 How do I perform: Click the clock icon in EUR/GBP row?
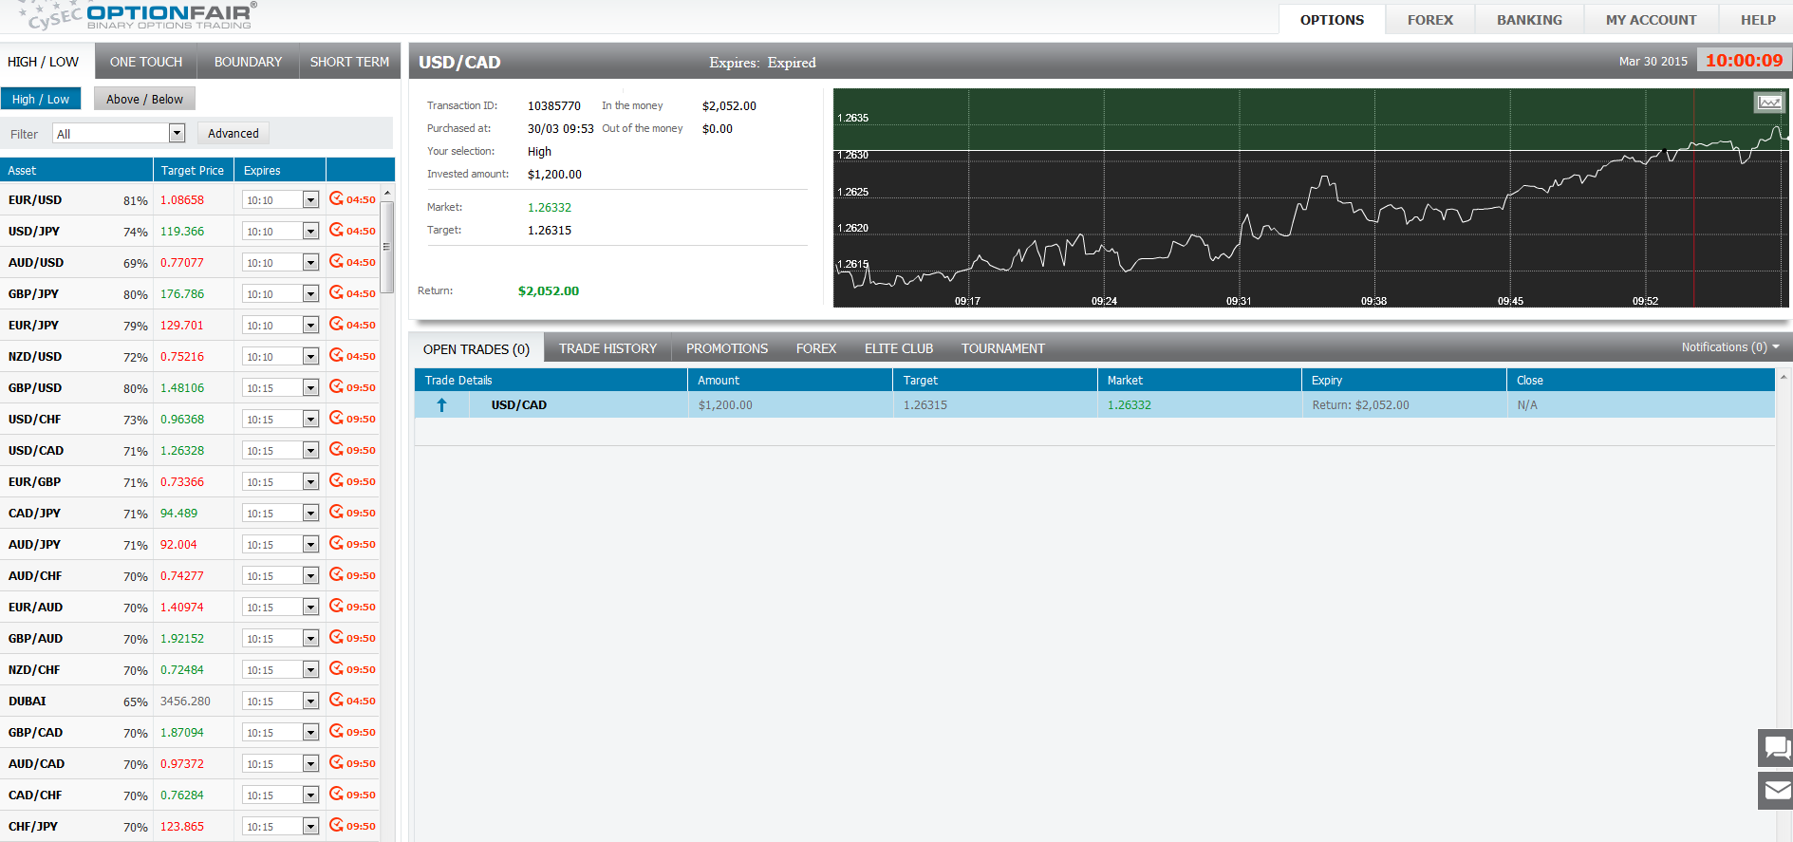336,480
